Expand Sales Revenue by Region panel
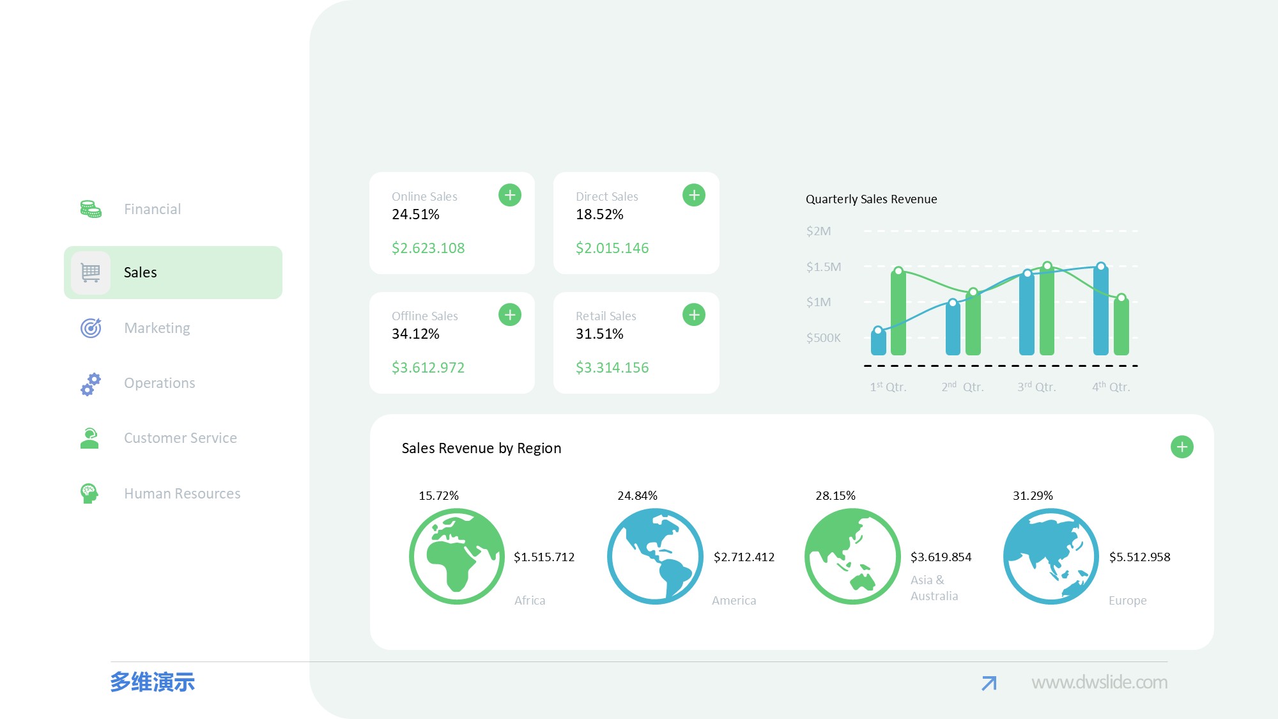This screenshot has width=1278, height=719. [x=1182, y=447]
